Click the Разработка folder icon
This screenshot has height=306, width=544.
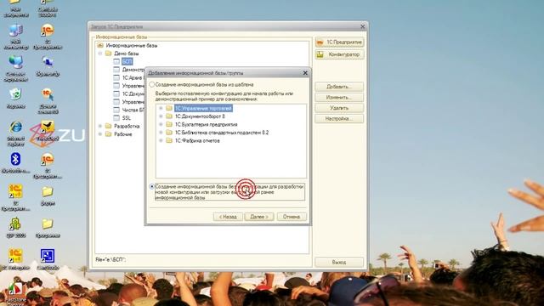(x=108, y=126)
